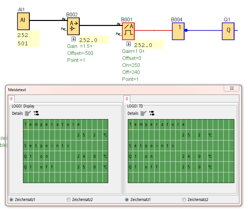Expand the plus box under block B002
Screen dimensions: 248x209
[x=74, y=39]
